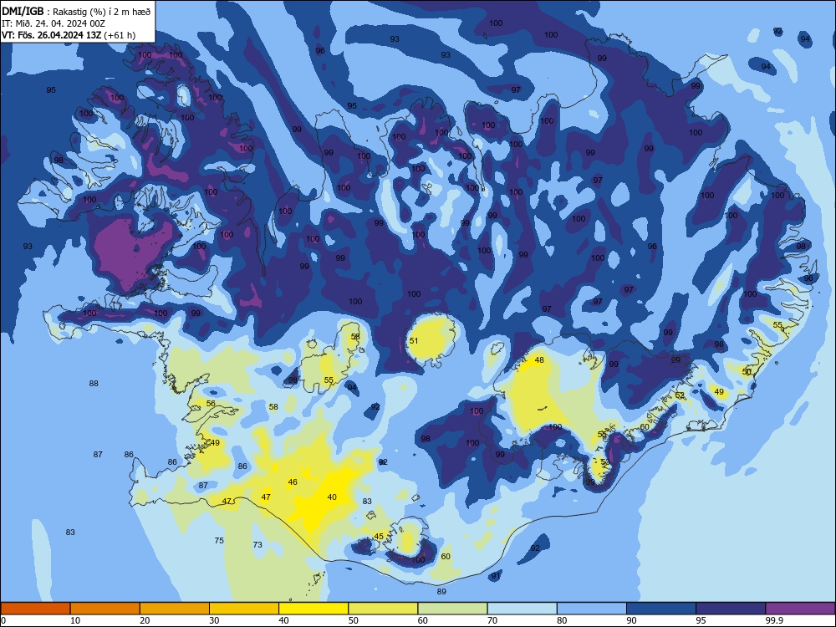Select the '30' legend scale label
Viewport: 836px width, 627px height.
(x=214, y=620)
